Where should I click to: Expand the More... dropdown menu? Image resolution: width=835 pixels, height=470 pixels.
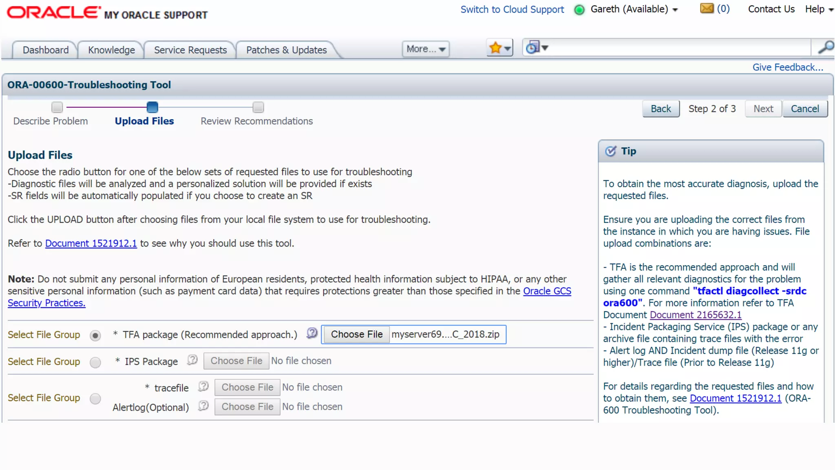click(426, 49)
